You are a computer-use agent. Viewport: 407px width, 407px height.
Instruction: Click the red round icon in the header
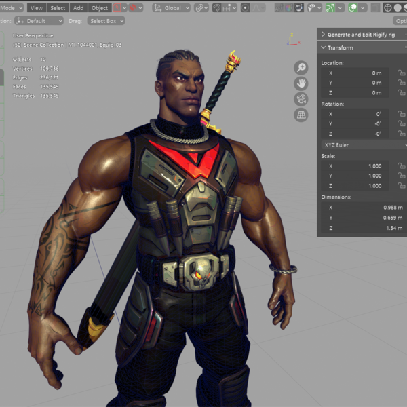point(133,7)
